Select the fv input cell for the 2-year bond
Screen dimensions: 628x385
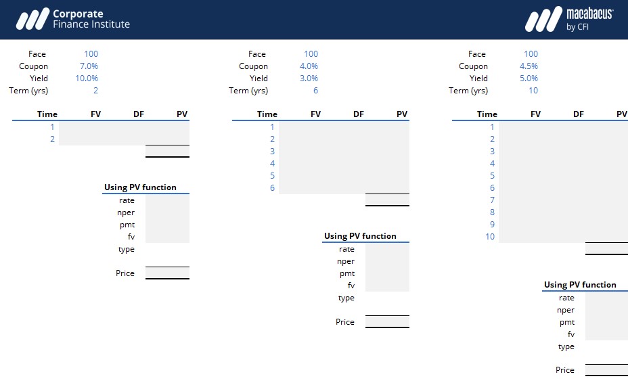tap(167, 237)
